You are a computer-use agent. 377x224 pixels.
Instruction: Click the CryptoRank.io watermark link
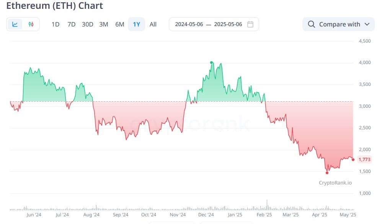335,183
